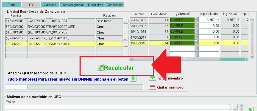
Task: Click the DNI/NIE input field under Añadir/Quitar
Action: [x=16, y=87]
